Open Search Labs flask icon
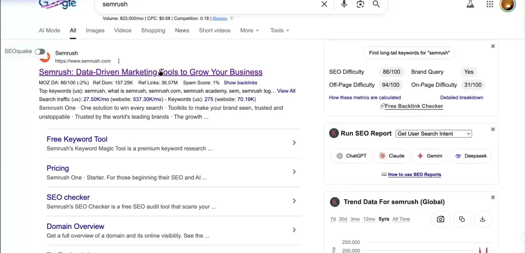Image resolution: width=525 pixels, height=253 pixels. pyautogui.click(x=470, y=5)
